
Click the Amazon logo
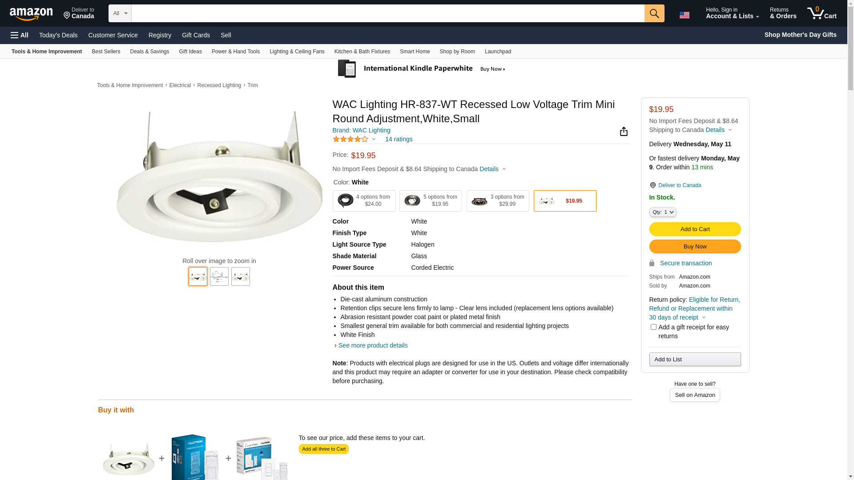click(31, 14)
